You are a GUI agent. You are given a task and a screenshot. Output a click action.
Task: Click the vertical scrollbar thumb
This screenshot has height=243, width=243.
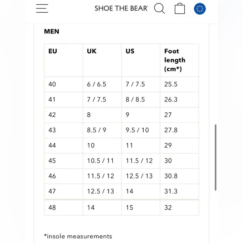(x=215, y=157)
